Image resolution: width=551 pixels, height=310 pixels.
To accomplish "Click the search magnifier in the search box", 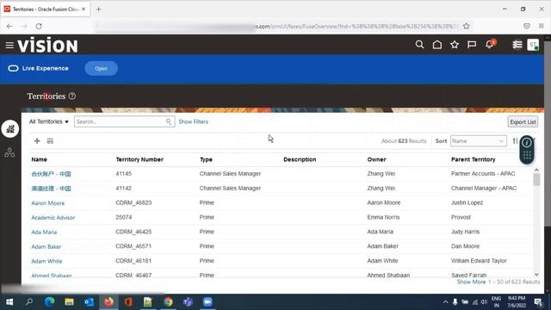I will [x=169, y=121].
